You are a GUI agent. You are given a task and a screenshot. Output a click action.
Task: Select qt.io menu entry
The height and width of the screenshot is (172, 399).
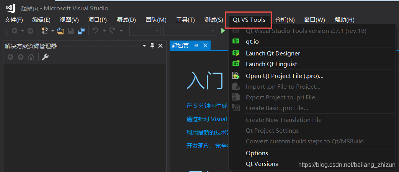point(312,41)
